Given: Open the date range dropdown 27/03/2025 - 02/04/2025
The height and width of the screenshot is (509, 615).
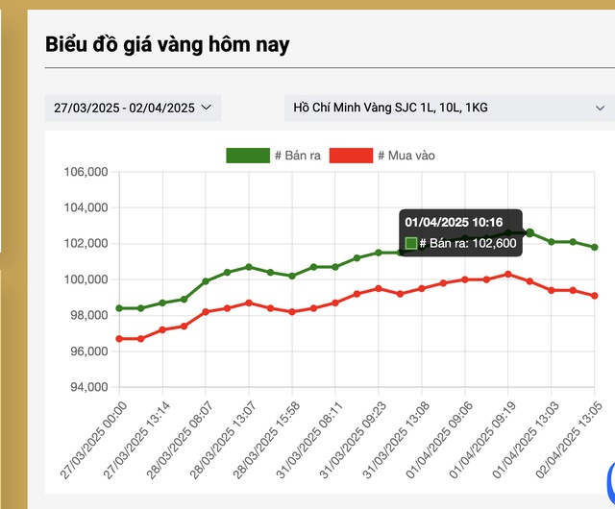Looking at the screenshot, I should point(133,108).
